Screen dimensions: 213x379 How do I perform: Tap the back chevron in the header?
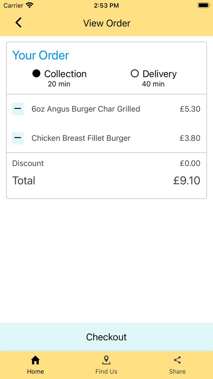coord(18,23)
